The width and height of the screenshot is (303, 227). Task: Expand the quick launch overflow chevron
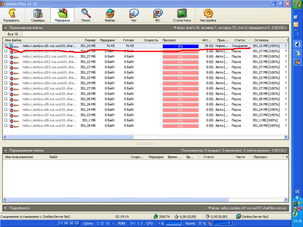(x=297, y=34)
